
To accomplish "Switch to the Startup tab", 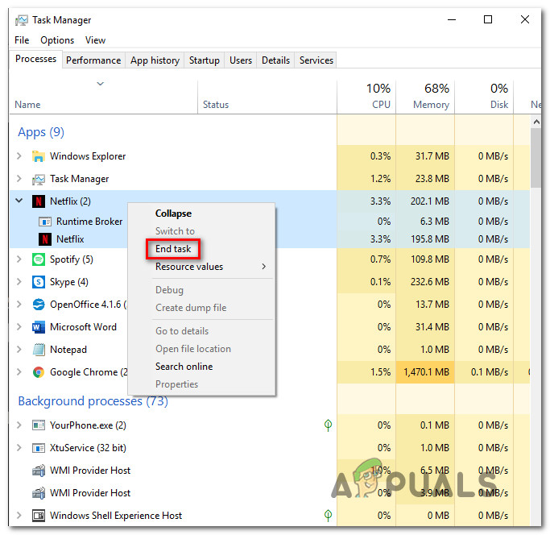I will coord(205,60).
